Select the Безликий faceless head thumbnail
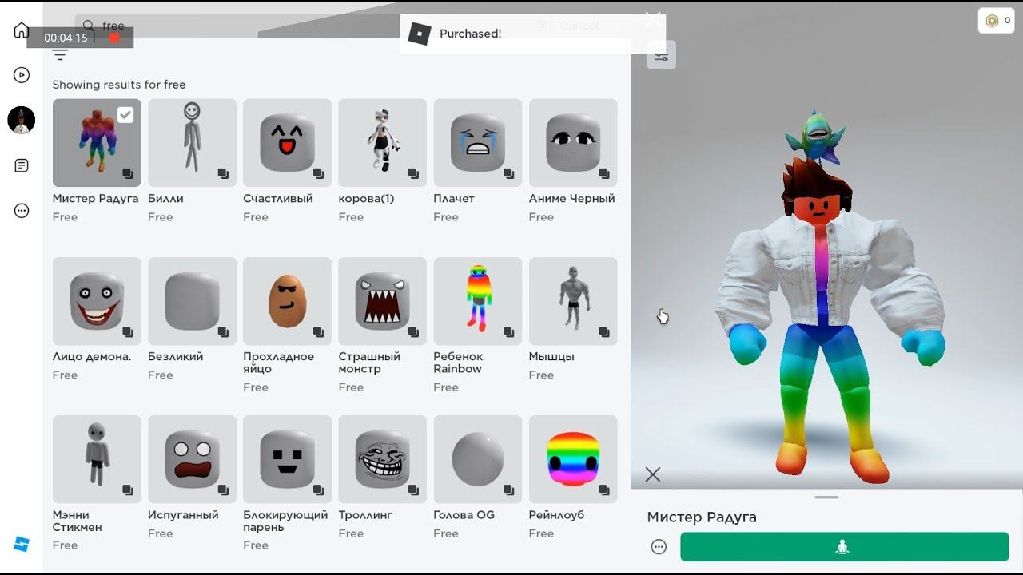The width and height of the screenshot is (1023, 575). [192, 301]
